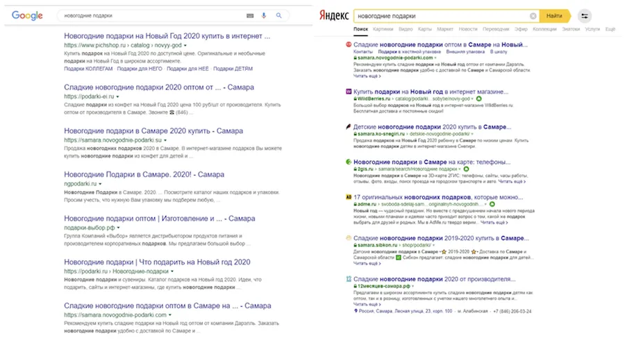Click Google magnifier search icon
Viewport: 625px width, 343px height.
278,15
